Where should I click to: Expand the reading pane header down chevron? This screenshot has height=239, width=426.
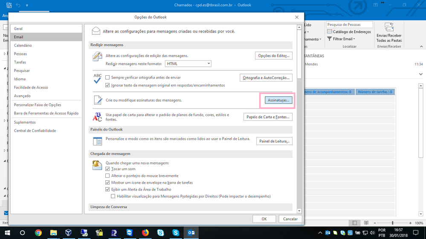(x=421, y=74)
